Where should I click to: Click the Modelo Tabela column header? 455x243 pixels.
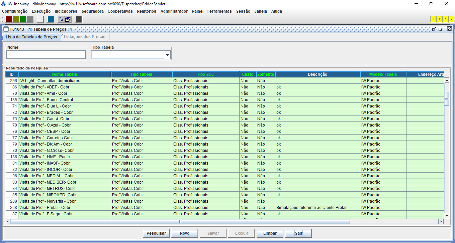pos(383,74)
